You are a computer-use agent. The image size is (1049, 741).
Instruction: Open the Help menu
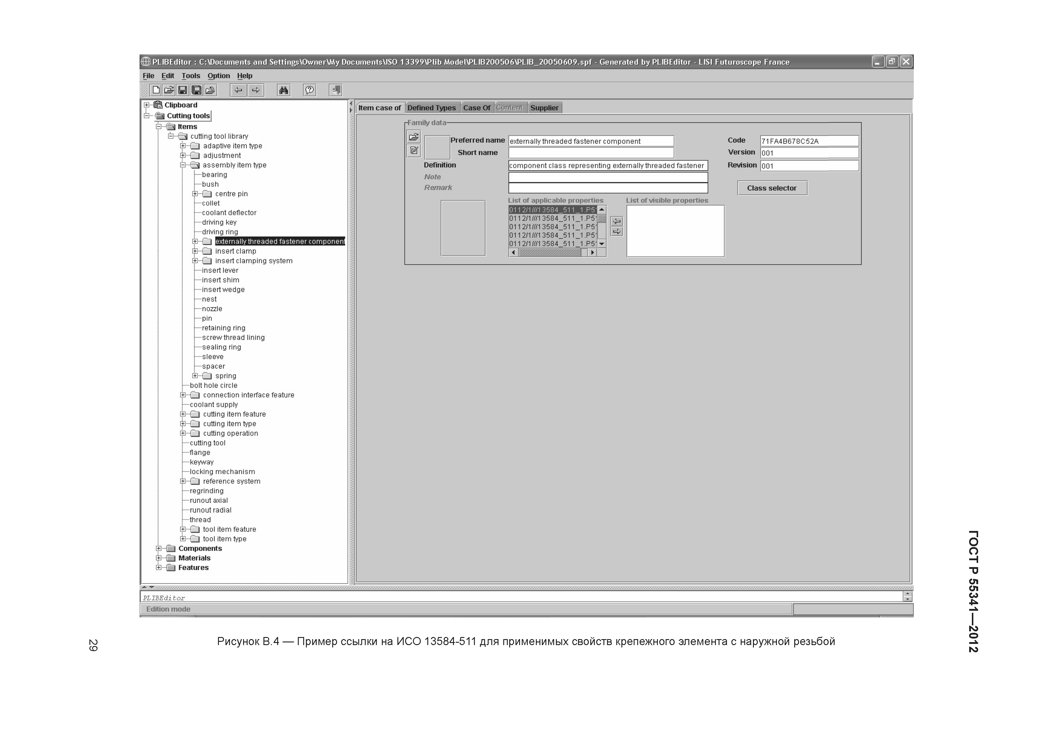click(x=245, y=76)
